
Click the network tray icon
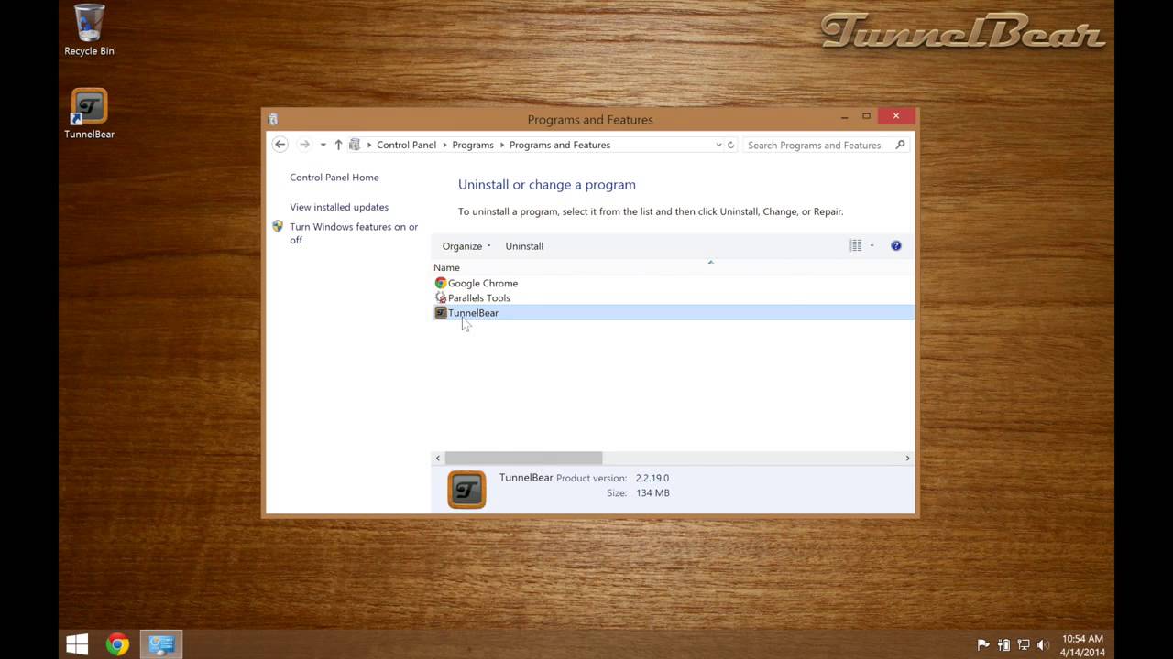coord(1024,644)
